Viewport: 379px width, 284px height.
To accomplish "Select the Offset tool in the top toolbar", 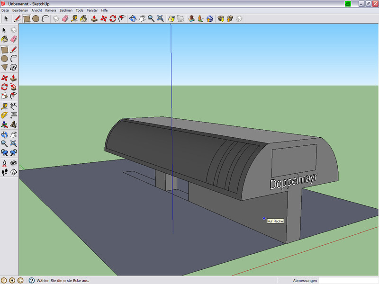I will click(122, 18).
